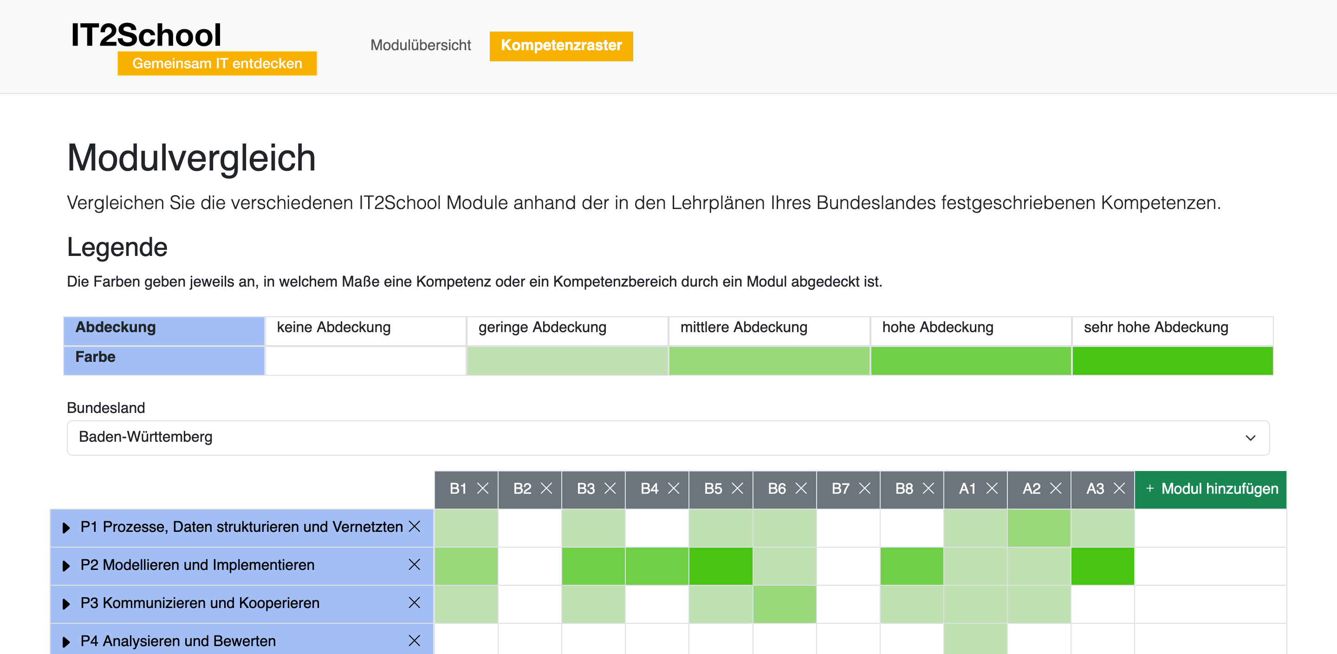Remove P4 Analysieren row via X icon

coord(414,641)
